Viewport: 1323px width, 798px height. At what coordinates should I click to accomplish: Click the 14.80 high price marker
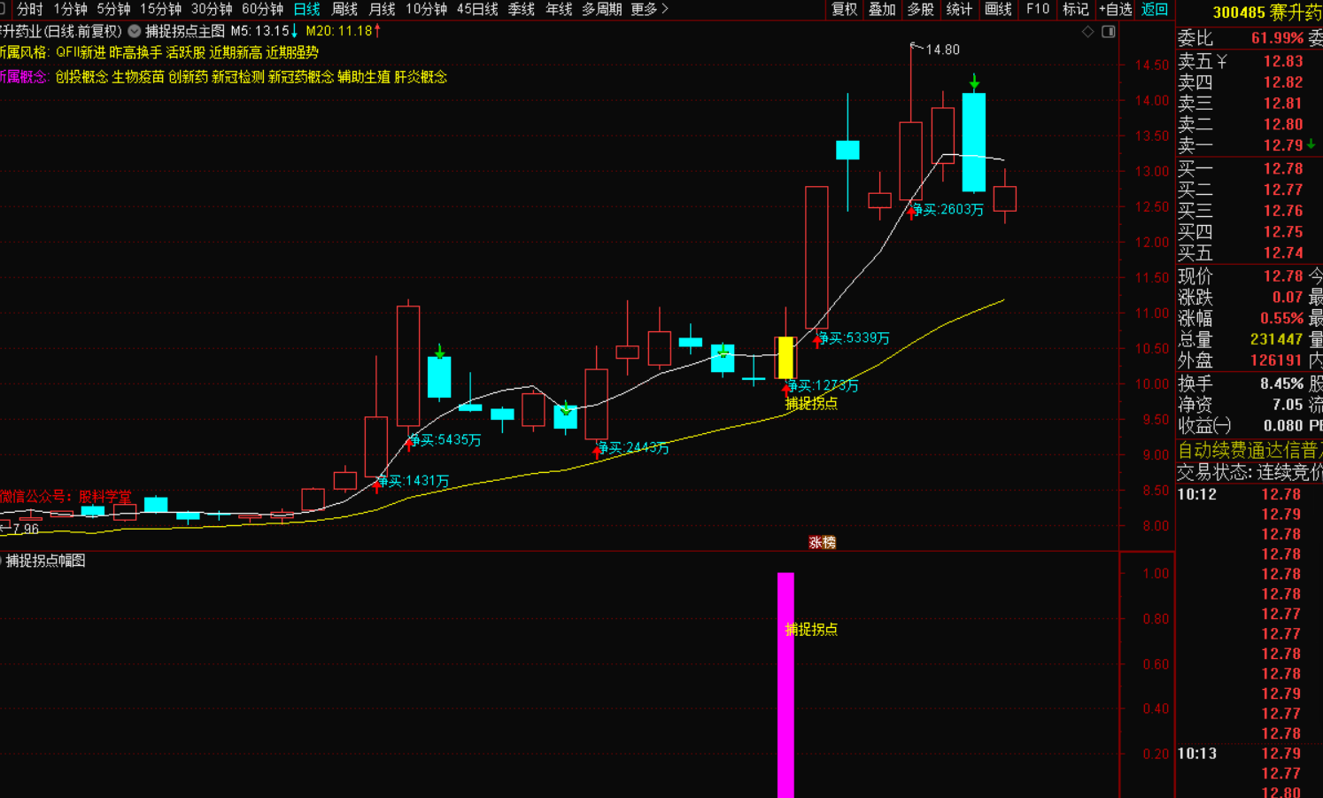940,50
